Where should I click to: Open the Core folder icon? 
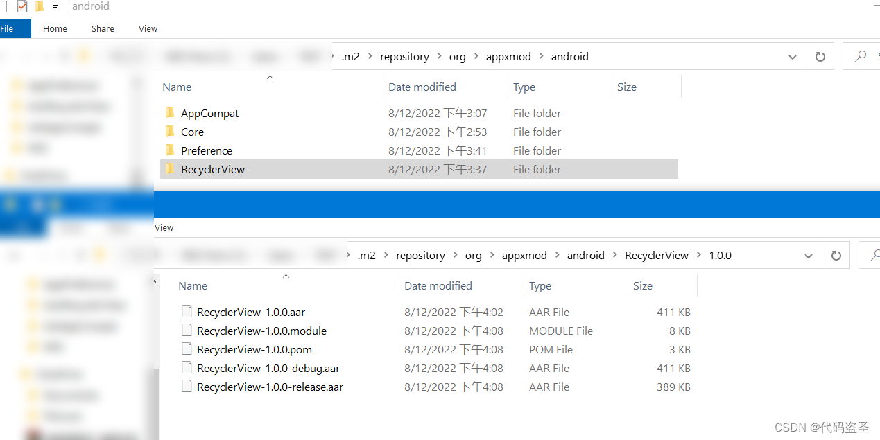coord(169,132)
